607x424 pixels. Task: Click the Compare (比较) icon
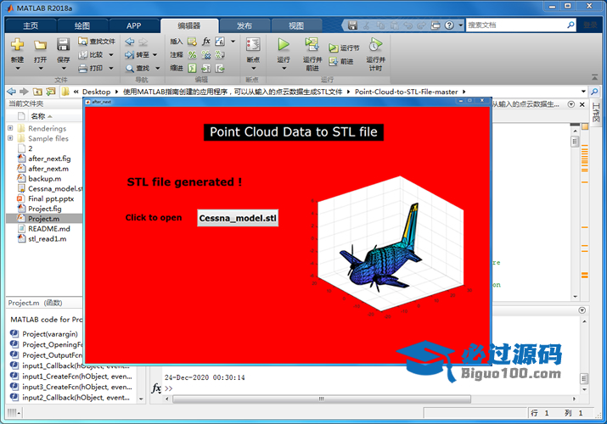coord(83,55)
